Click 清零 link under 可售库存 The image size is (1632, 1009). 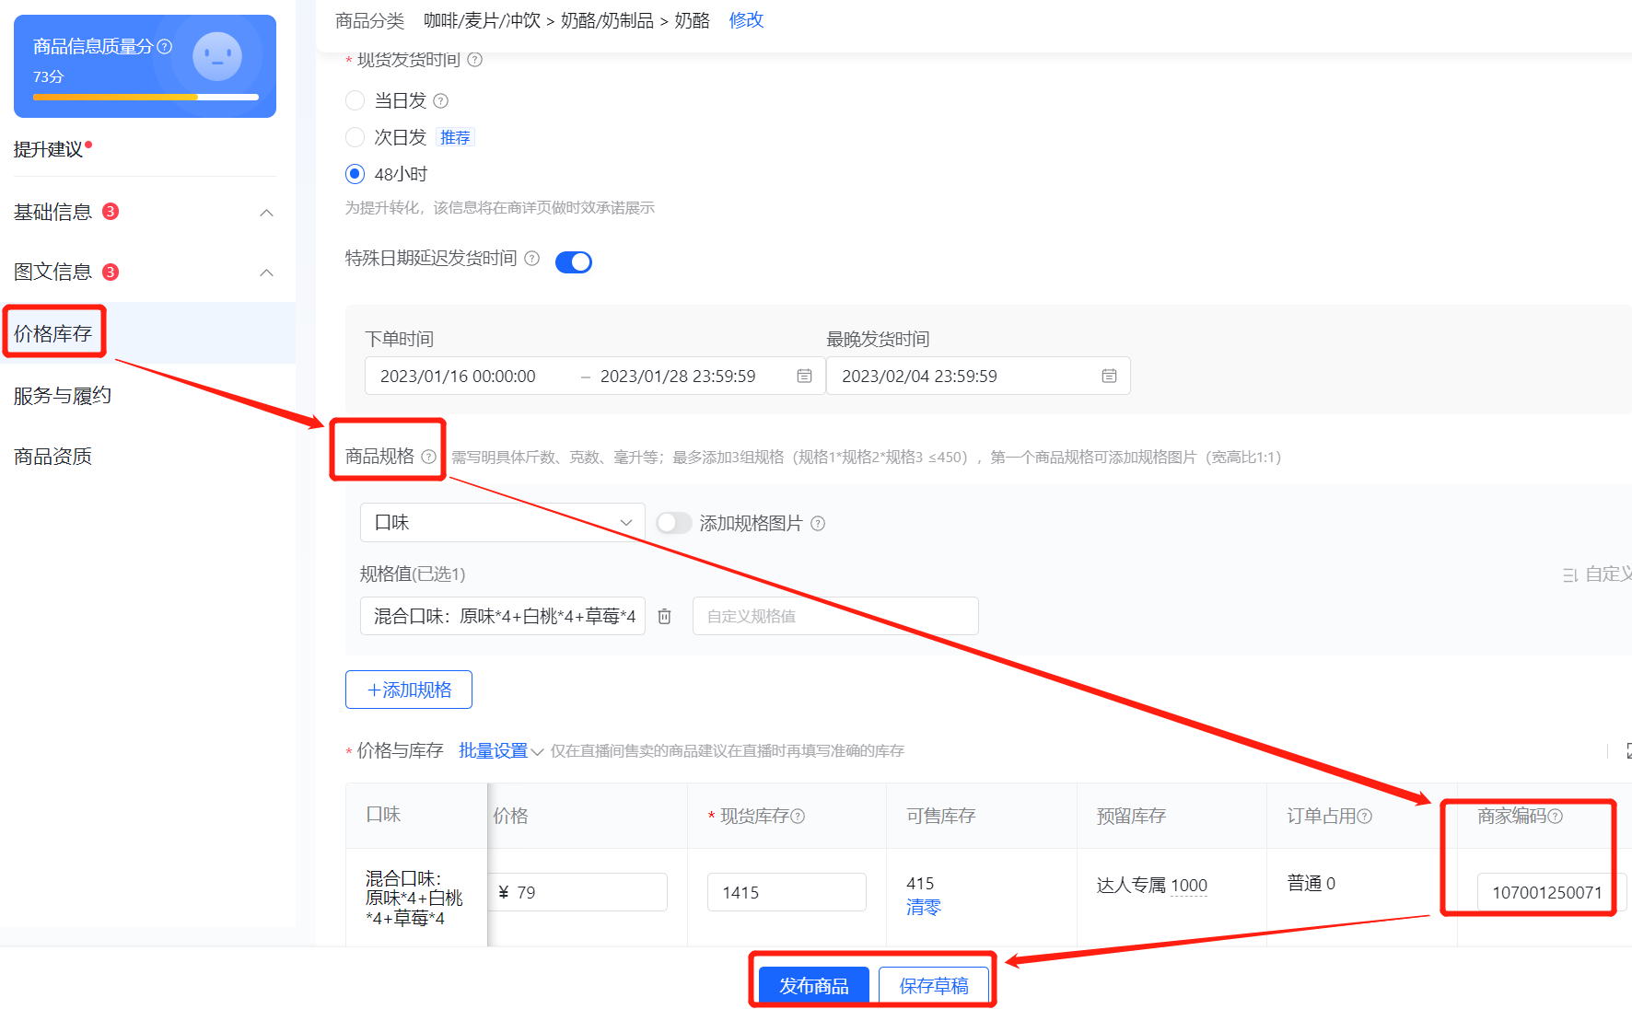pos(923,908)
